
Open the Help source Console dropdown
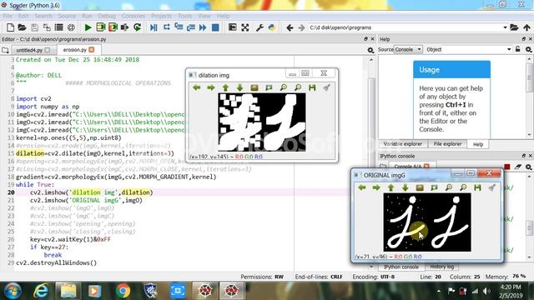(x=408, y=49)
